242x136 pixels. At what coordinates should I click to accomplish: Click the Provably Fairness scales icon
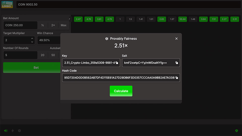[x=107, y=39]
